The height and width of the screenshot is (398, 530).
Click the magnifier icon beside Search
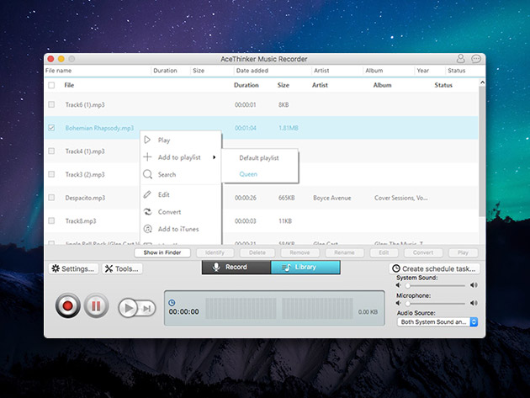[x=148, y=174]
